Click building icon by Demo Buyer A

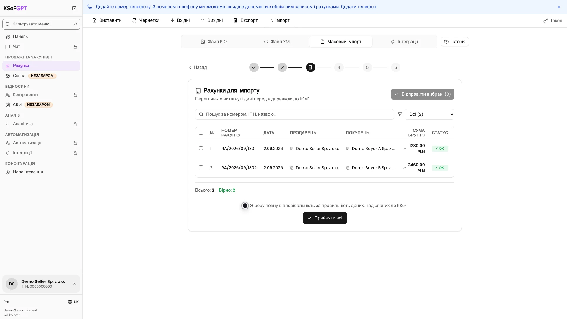[x=348, y=149]
